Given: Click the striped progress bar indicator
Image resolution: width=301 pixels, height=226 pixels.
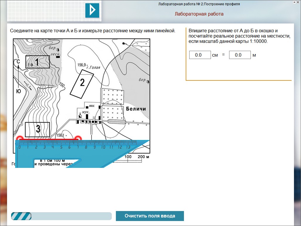Looking at the screenshot, I should [x=21, y=216].
